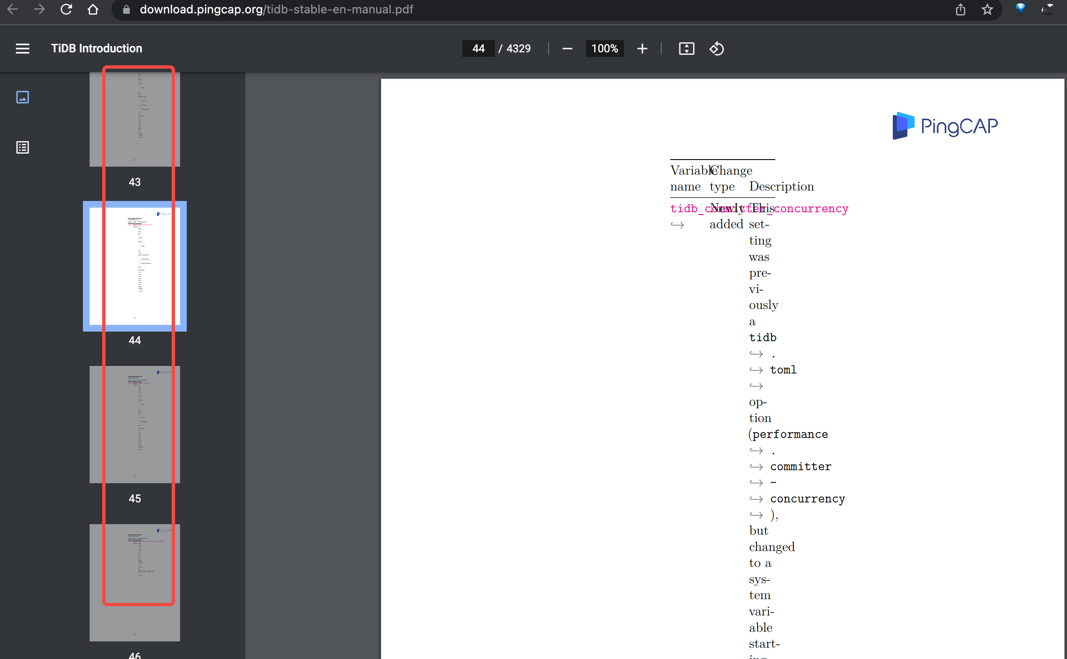View site security lock information
Image resolution: width=1067 pixels, height=659 pixels.
tap(126, 10)
